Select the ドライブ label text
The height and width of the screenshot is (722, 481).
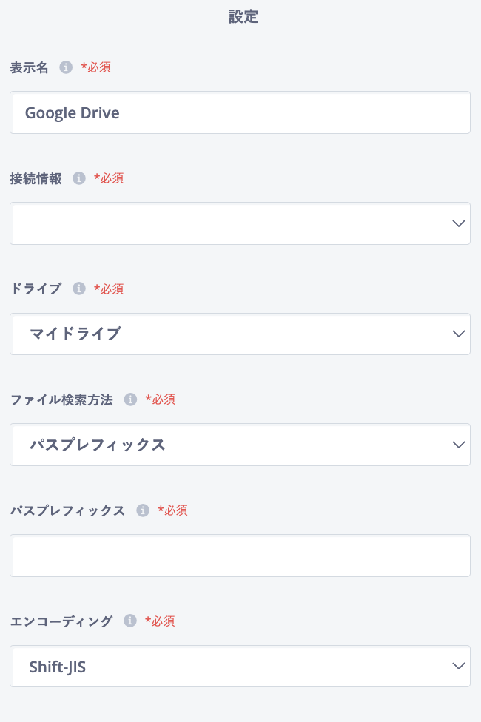pos(36,289)
